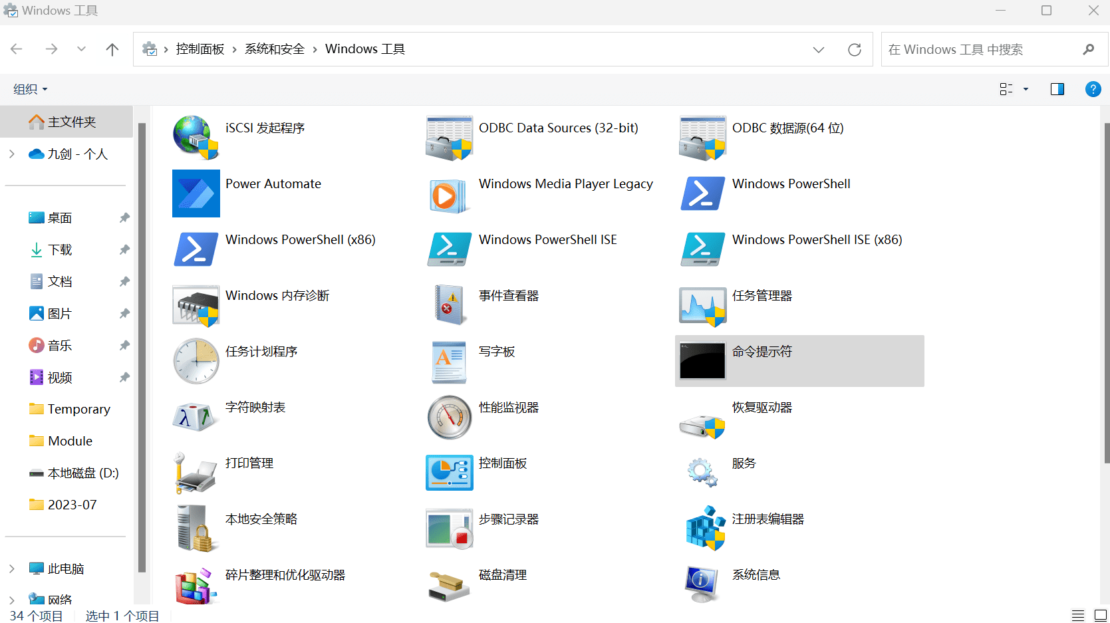Toggle the preview pane button

point(1057,89)
